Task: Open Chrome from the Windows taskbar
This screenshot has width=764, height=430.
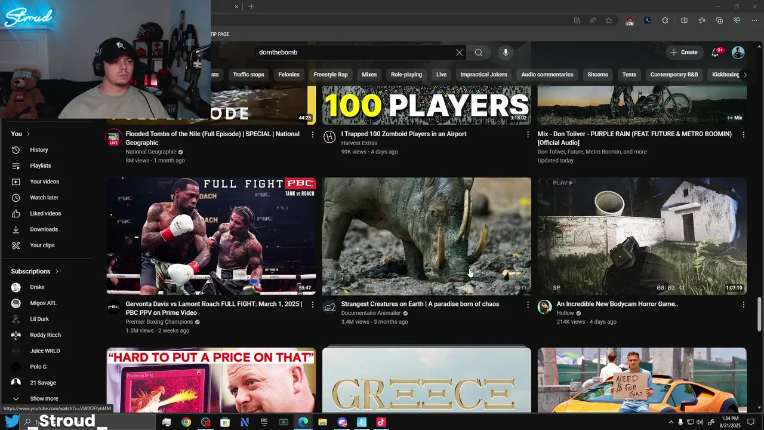Action: tap(186, 422)
